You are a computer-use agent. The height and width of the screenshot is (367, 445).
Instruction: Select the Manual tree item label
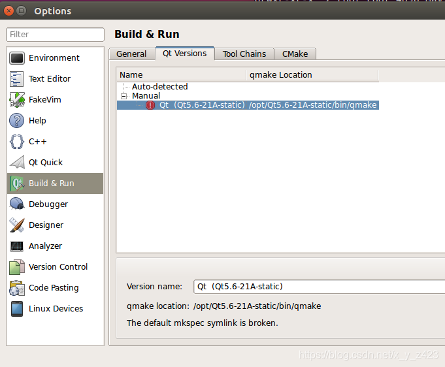point(146,96)
